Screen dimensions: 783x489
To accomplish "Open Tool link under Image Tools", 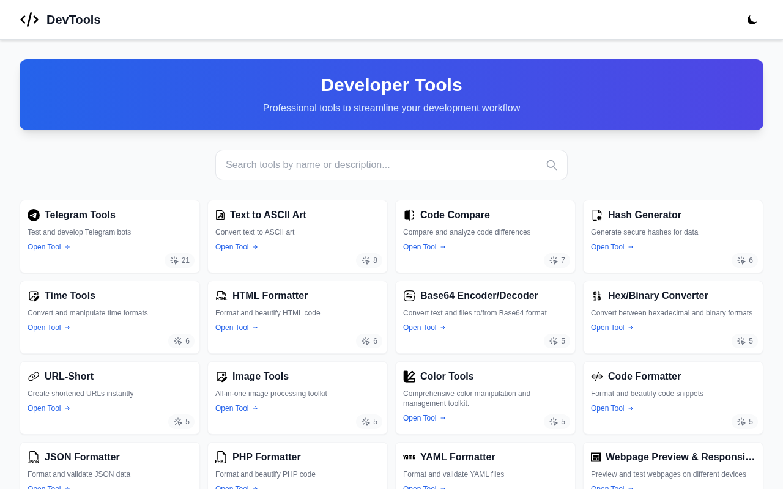I will 237,408.
